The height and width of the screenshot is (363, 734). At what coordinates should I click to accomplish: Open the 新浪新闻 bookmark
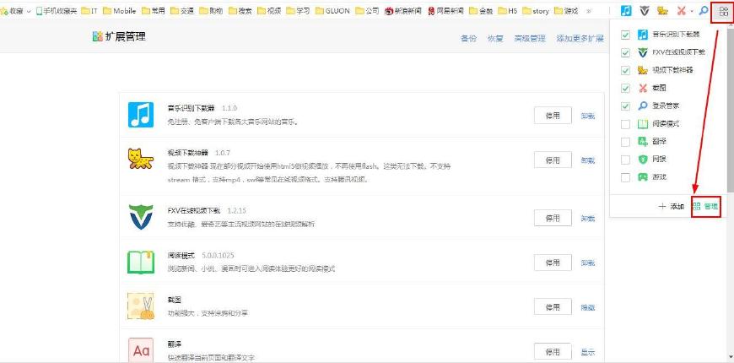(x=403, y=11)
